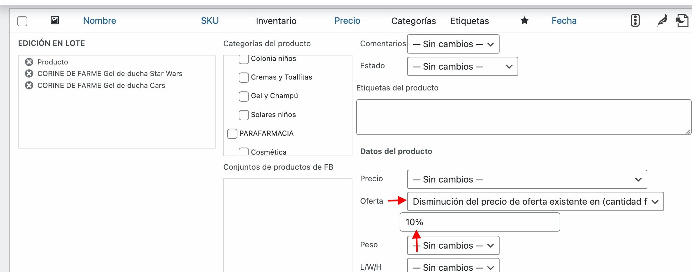Screen dimensions: 692x272
Task: Remove Gel de ducha Star Wars item
Action: pyautogui.click(x=29, y=73)
